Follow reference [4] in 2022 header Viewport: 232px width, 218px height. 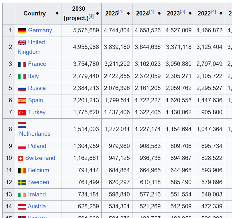[213, 12]
